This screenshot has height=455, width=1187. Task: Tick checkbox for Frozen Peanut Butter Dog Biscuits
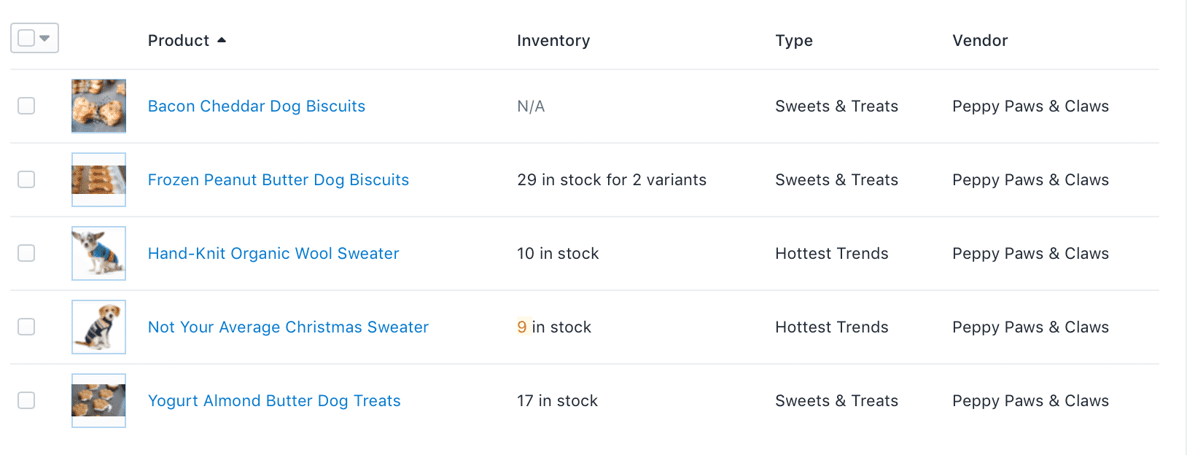(x=26, y=179)
